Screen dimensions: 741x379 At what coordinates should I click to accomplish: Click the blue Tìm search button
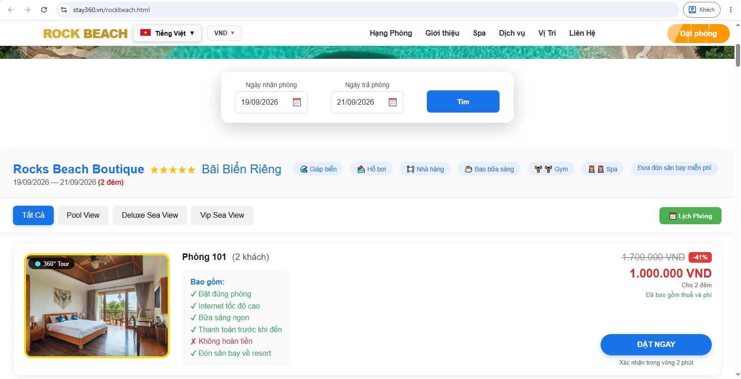(x=463, y=101)
